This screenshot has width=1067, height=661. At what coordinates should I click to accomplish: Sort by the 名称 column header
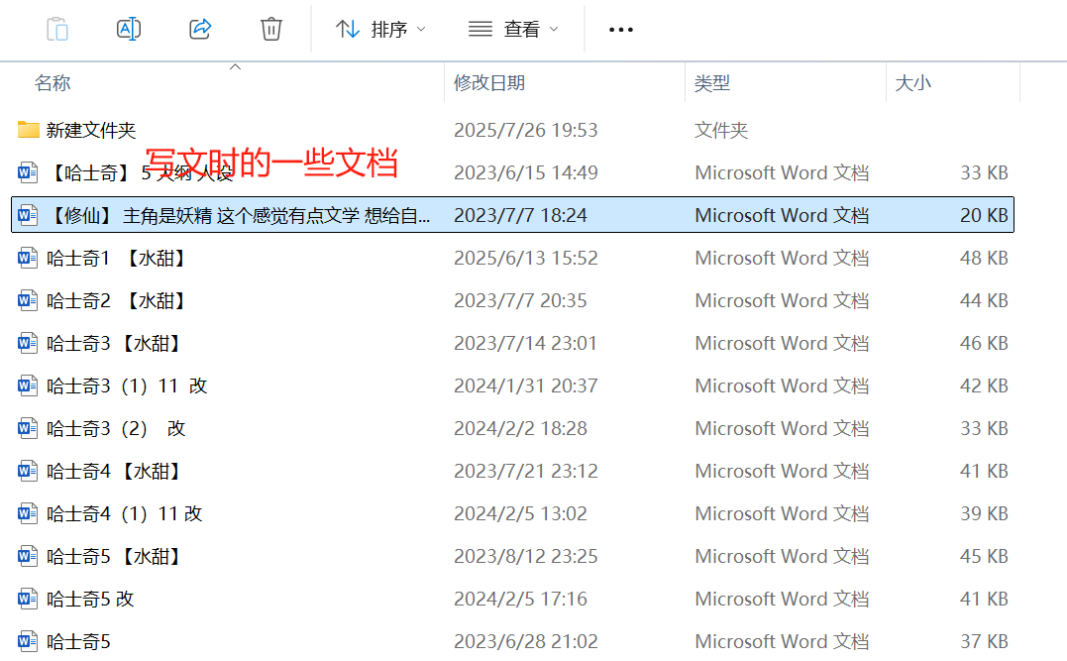(53, 83)
